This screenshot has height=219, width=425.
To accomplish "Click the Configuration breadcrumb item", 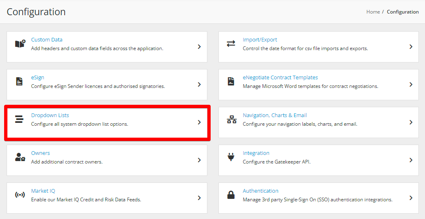I will point(403,12).
